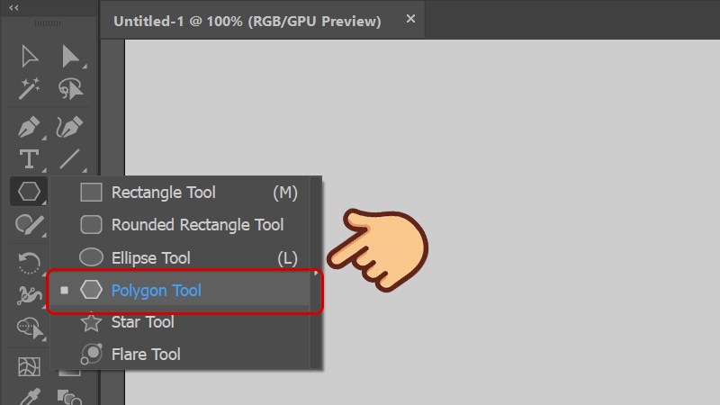720x405 pixels.
Task: Select the Line Segment tool
Action: pyautogui.click(x=70, y=159)
